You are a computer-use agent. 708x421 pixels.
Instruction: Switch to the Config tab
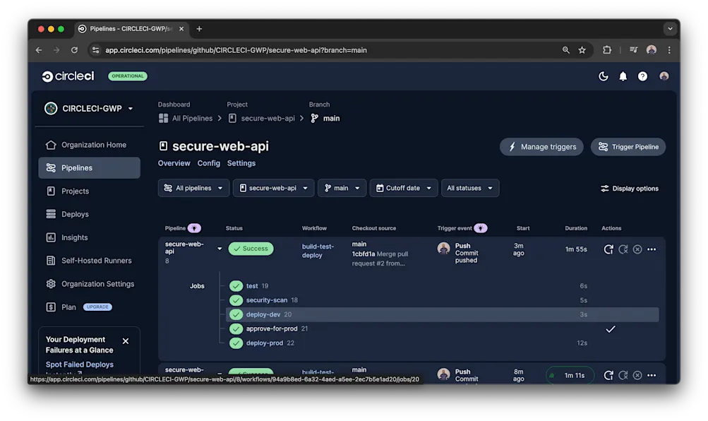pos(208,163)
